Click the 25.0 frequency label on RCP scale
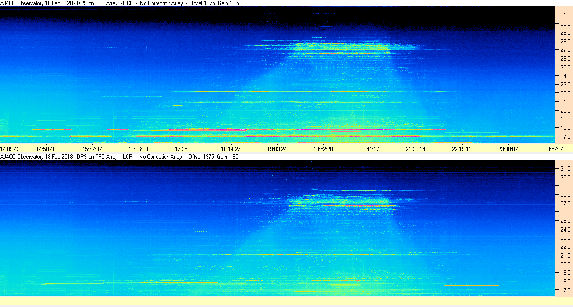 click(566, 68)
